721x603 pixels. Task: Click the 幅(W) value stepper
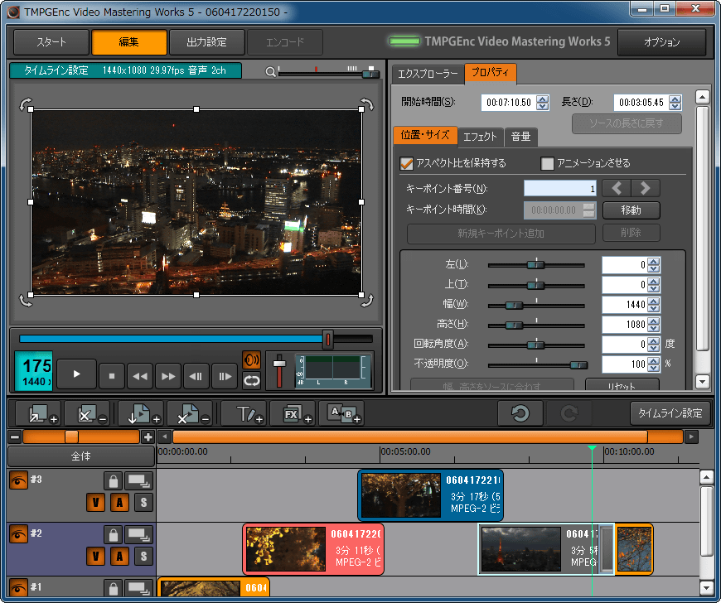click(x=653, y=305)
